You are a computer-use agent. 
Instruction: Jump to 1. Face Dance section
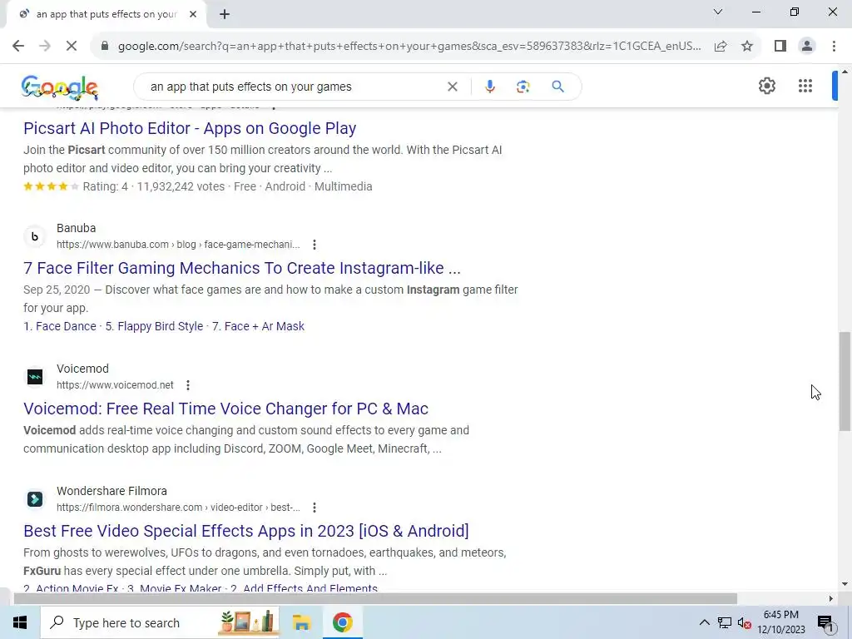(x=59, y=326)
